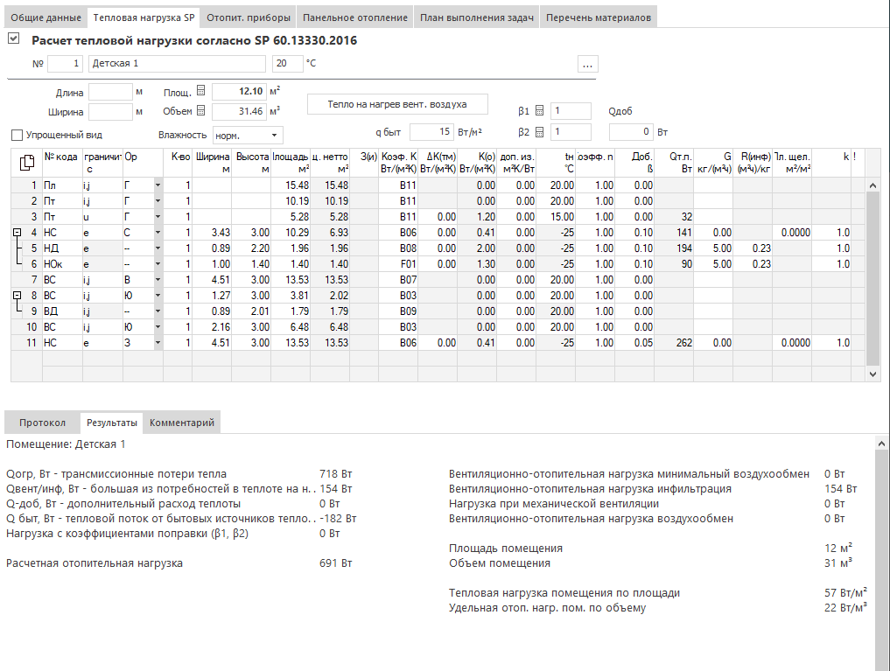
Task: Click the Ширина input field
Action: point(110,112)
